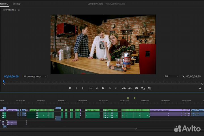
Task: Jump to the In point
Action: pos(91,88)
